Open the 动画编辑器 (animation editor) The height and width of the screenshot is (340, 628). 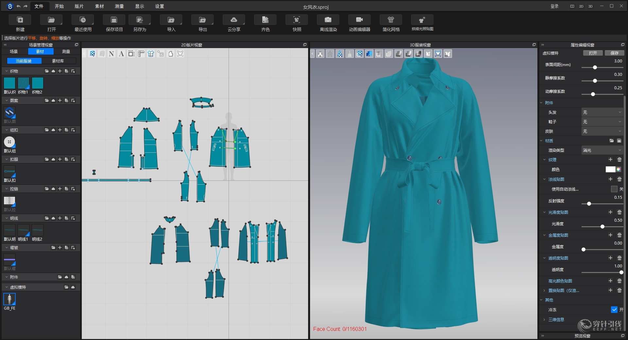click(359, 23)
